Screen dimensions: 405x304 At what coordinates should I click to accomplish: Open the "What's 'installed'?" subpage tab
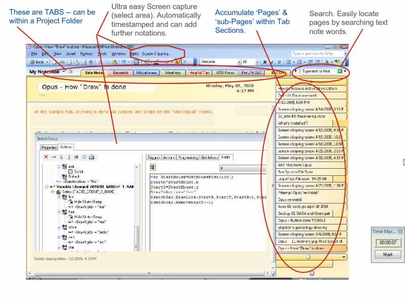click(304, 123)
